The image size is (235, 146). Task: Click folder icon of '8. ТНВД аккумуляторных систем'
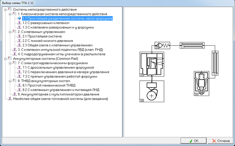14,81
